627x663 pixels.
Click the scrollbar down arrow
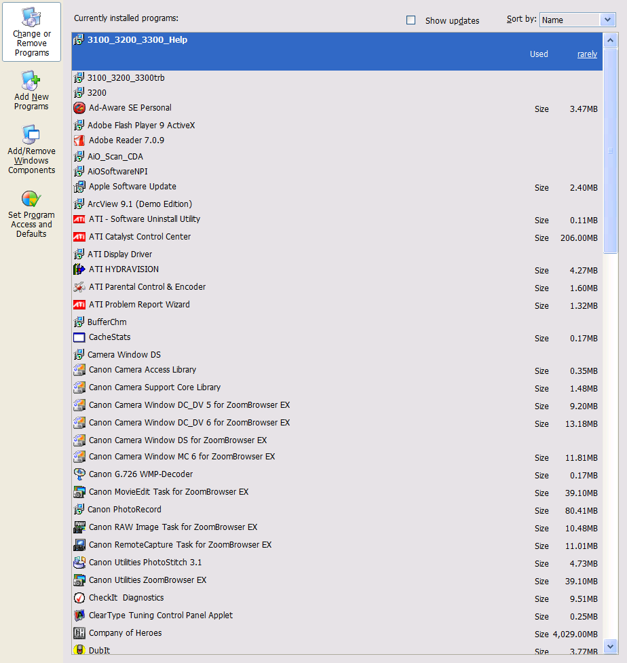click(x=610, y=647)
